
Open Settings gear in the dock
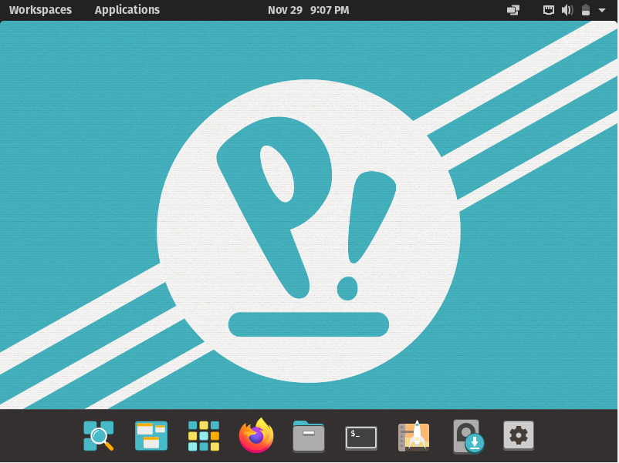pos(519,436)
